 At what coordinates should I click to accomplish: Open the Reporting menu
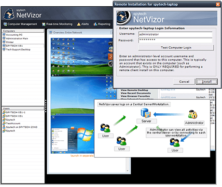[102, 24]
